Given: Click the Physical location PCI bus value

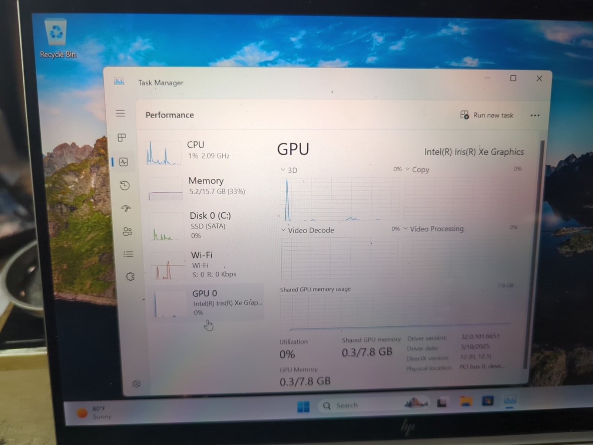Looking at the screenshot, I should pyautogui.click(x=482, y=366).
